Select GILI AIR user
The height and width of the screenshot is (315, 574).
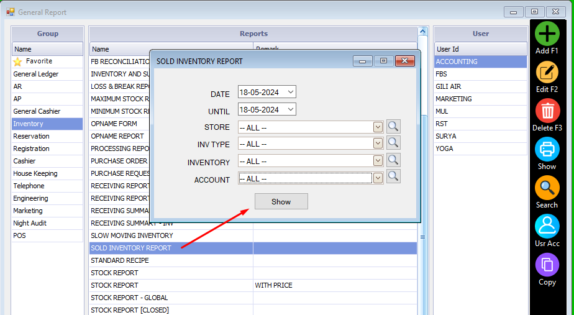(x=480, y=86)
